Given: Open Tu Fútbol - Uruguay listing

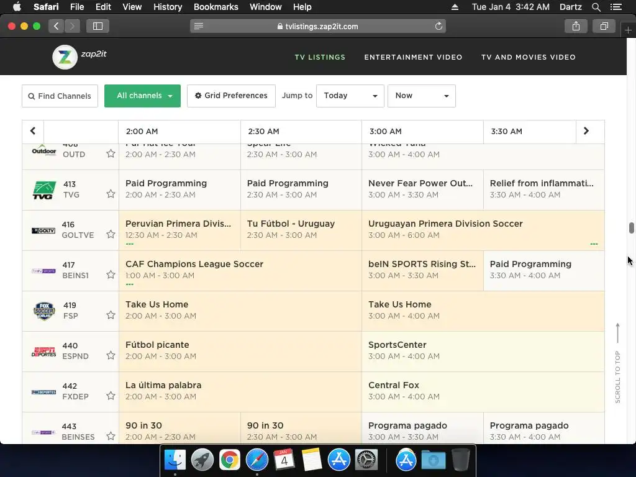Looking at the screenshot, I should point(301,230).
